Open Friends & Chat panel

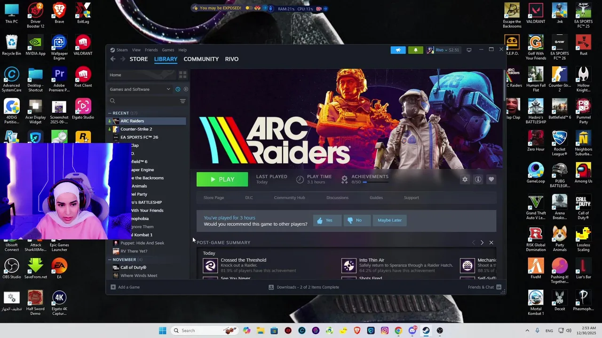[x=484, y=287]
